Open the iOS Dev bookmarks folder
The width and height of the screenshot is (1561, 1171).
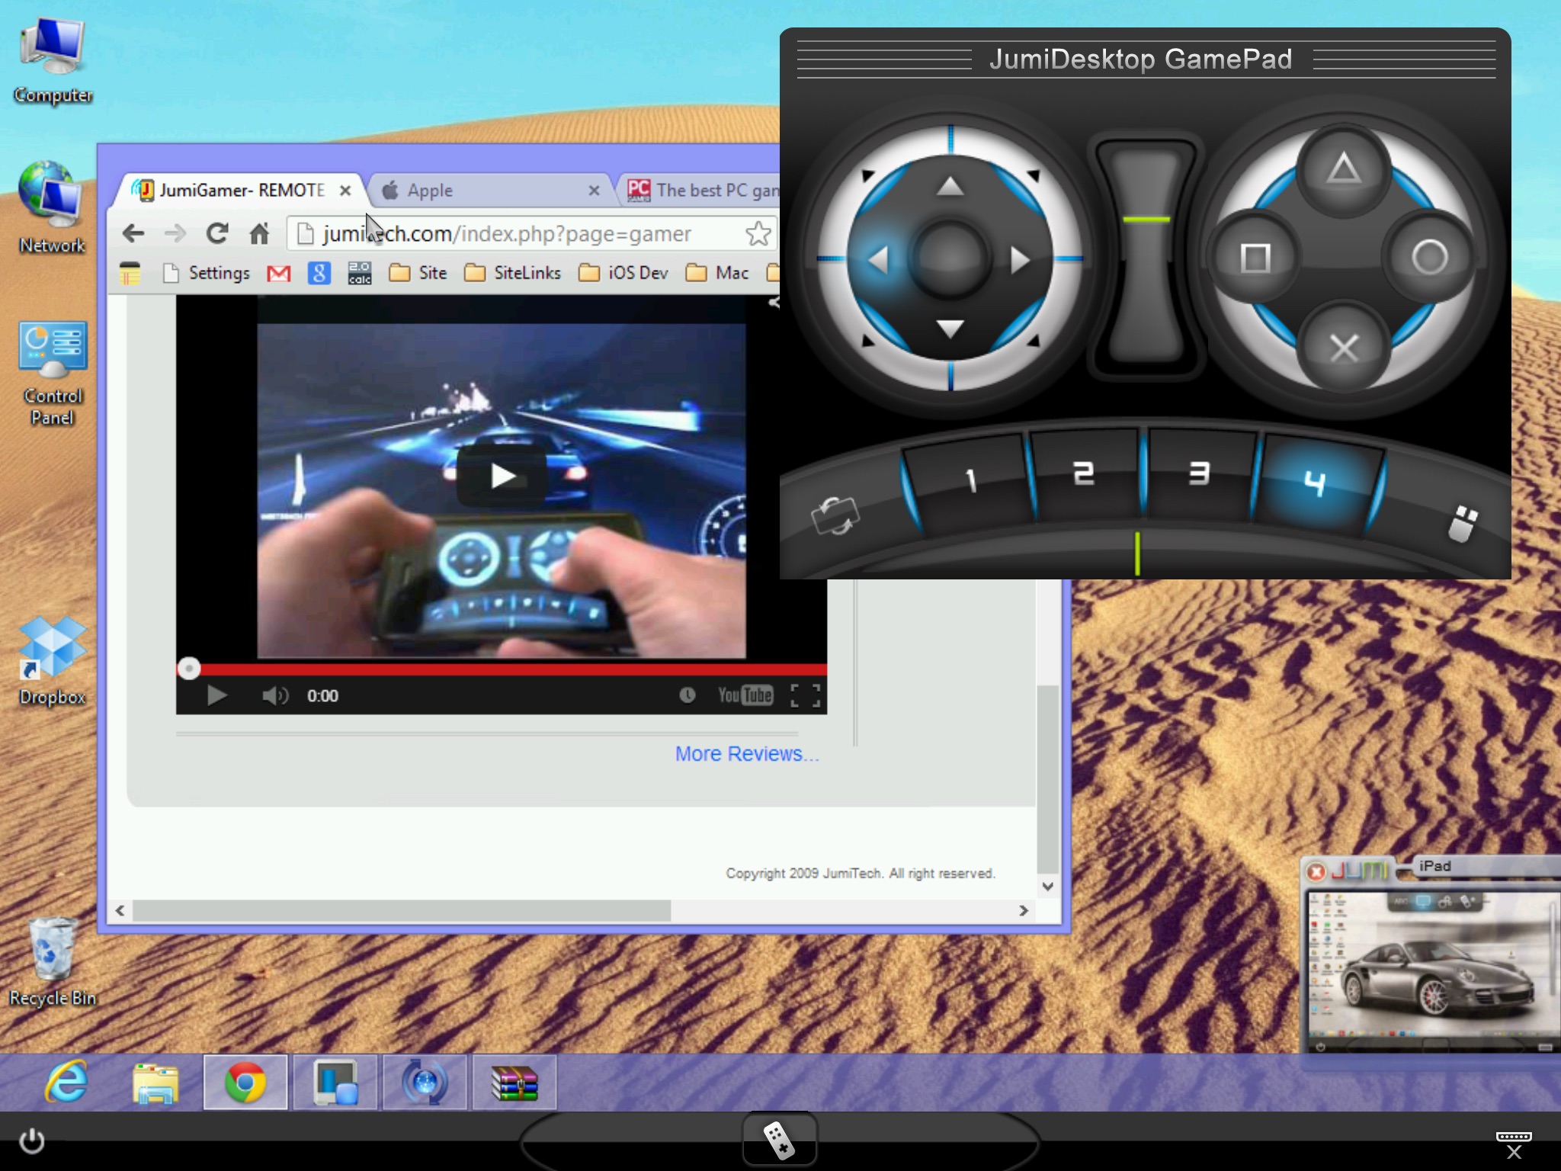coord(623,273)
